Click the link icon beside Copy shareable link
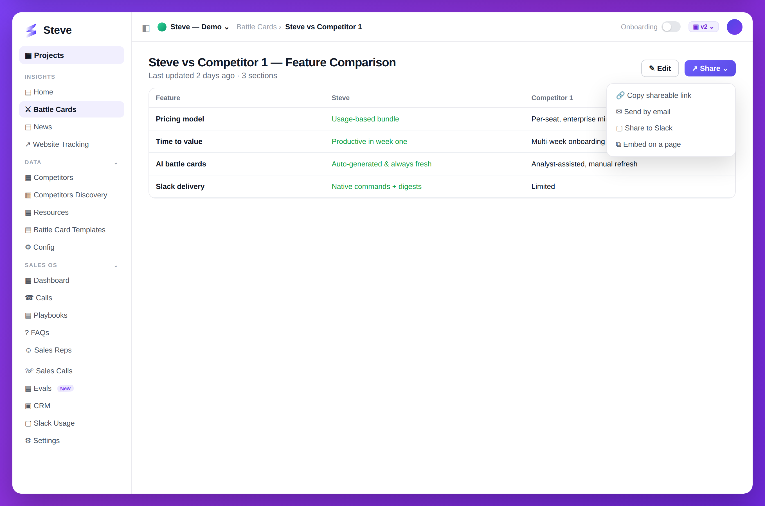This screenshot has width=765, height=506. (x=620, y=96)
